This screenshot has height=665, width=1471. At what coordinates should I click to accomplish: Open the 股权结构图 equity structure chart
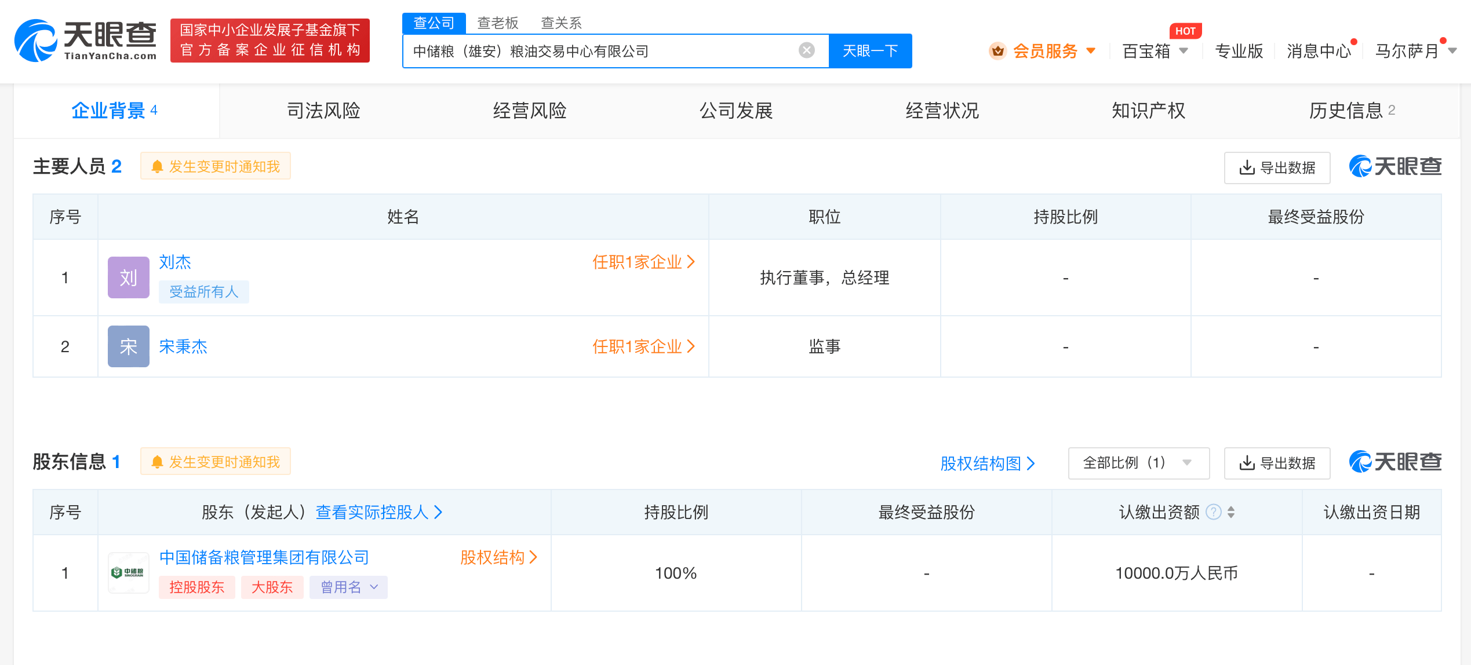point(986,463)
